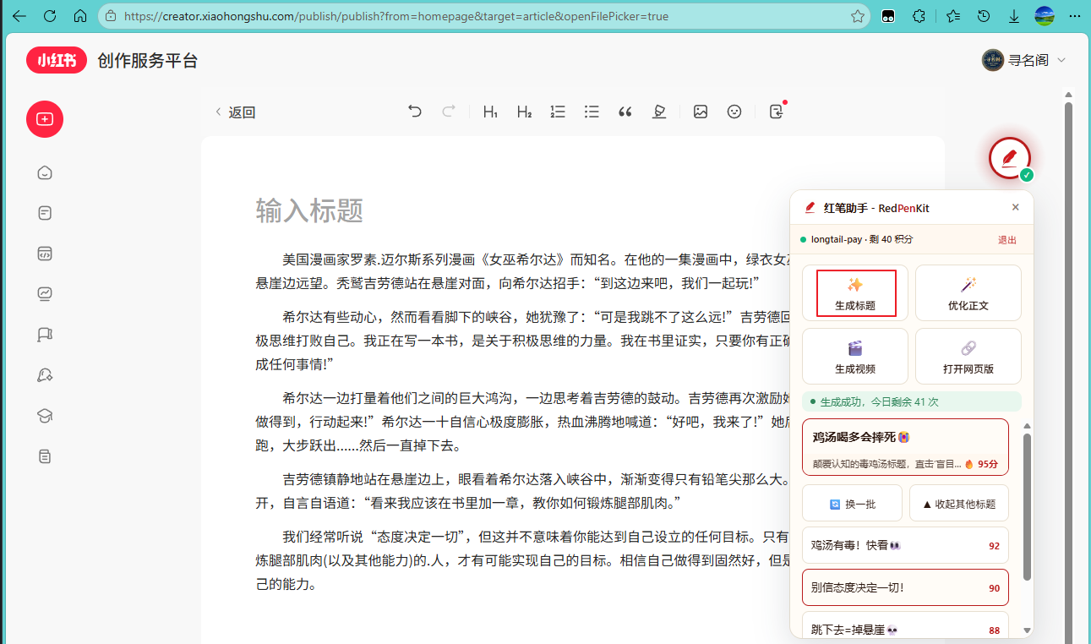Refresh the browser page
Screen dimensions: 1091x644
pyautogui.click(x=49, y=16)
